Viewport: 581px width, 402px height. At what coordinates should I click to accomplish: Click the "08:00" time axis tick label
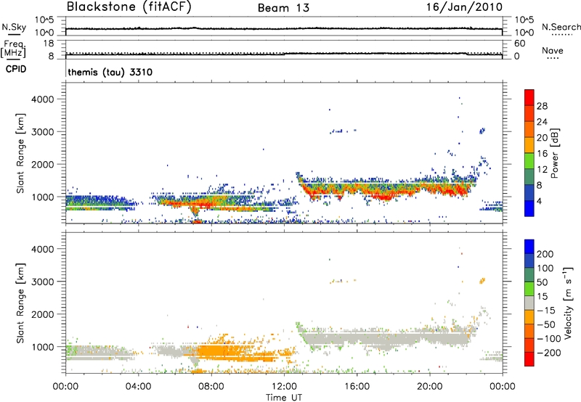coord(211,387)
